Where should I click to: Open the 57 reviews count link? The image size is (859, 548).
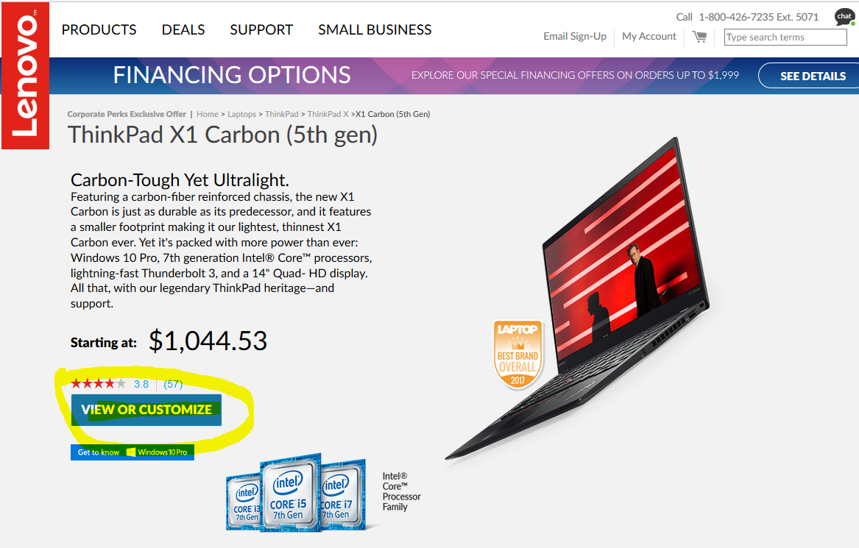tap(173, 384)
